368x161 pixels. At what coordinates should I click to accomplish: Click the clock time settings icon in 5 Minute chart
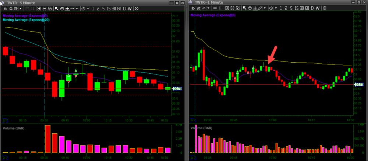pyautogui.click(x=83, y=8)
